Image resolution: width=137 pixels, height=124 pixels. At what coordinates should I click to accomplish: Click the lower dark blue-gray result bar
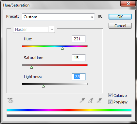point(69,116)
